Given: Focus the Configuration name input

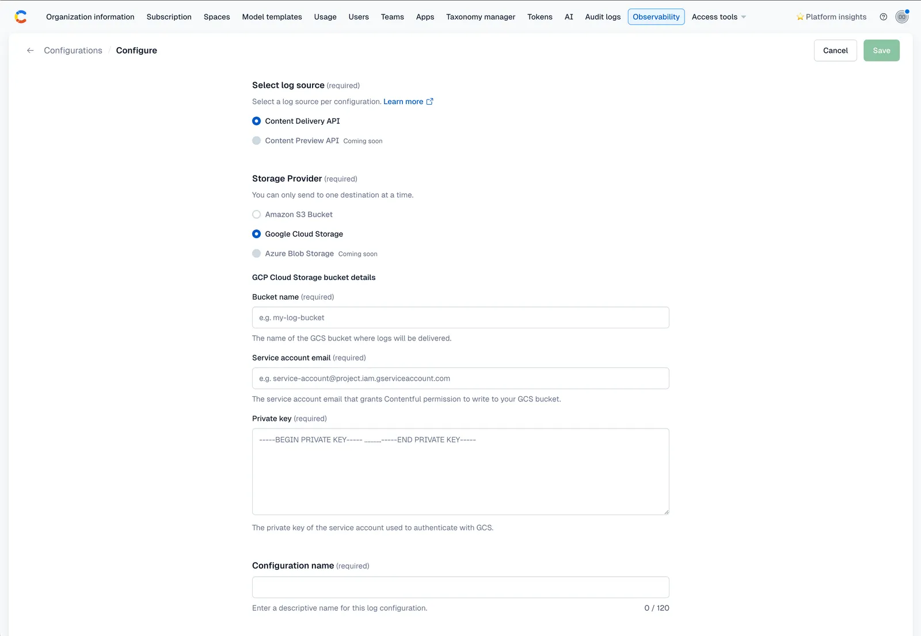Looking at the screenshot, I should tap(461, 587).
